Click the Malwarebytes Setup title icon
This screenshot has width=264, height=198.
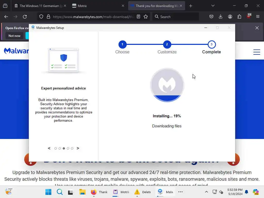pyautogui.click(x=33, y=28)
